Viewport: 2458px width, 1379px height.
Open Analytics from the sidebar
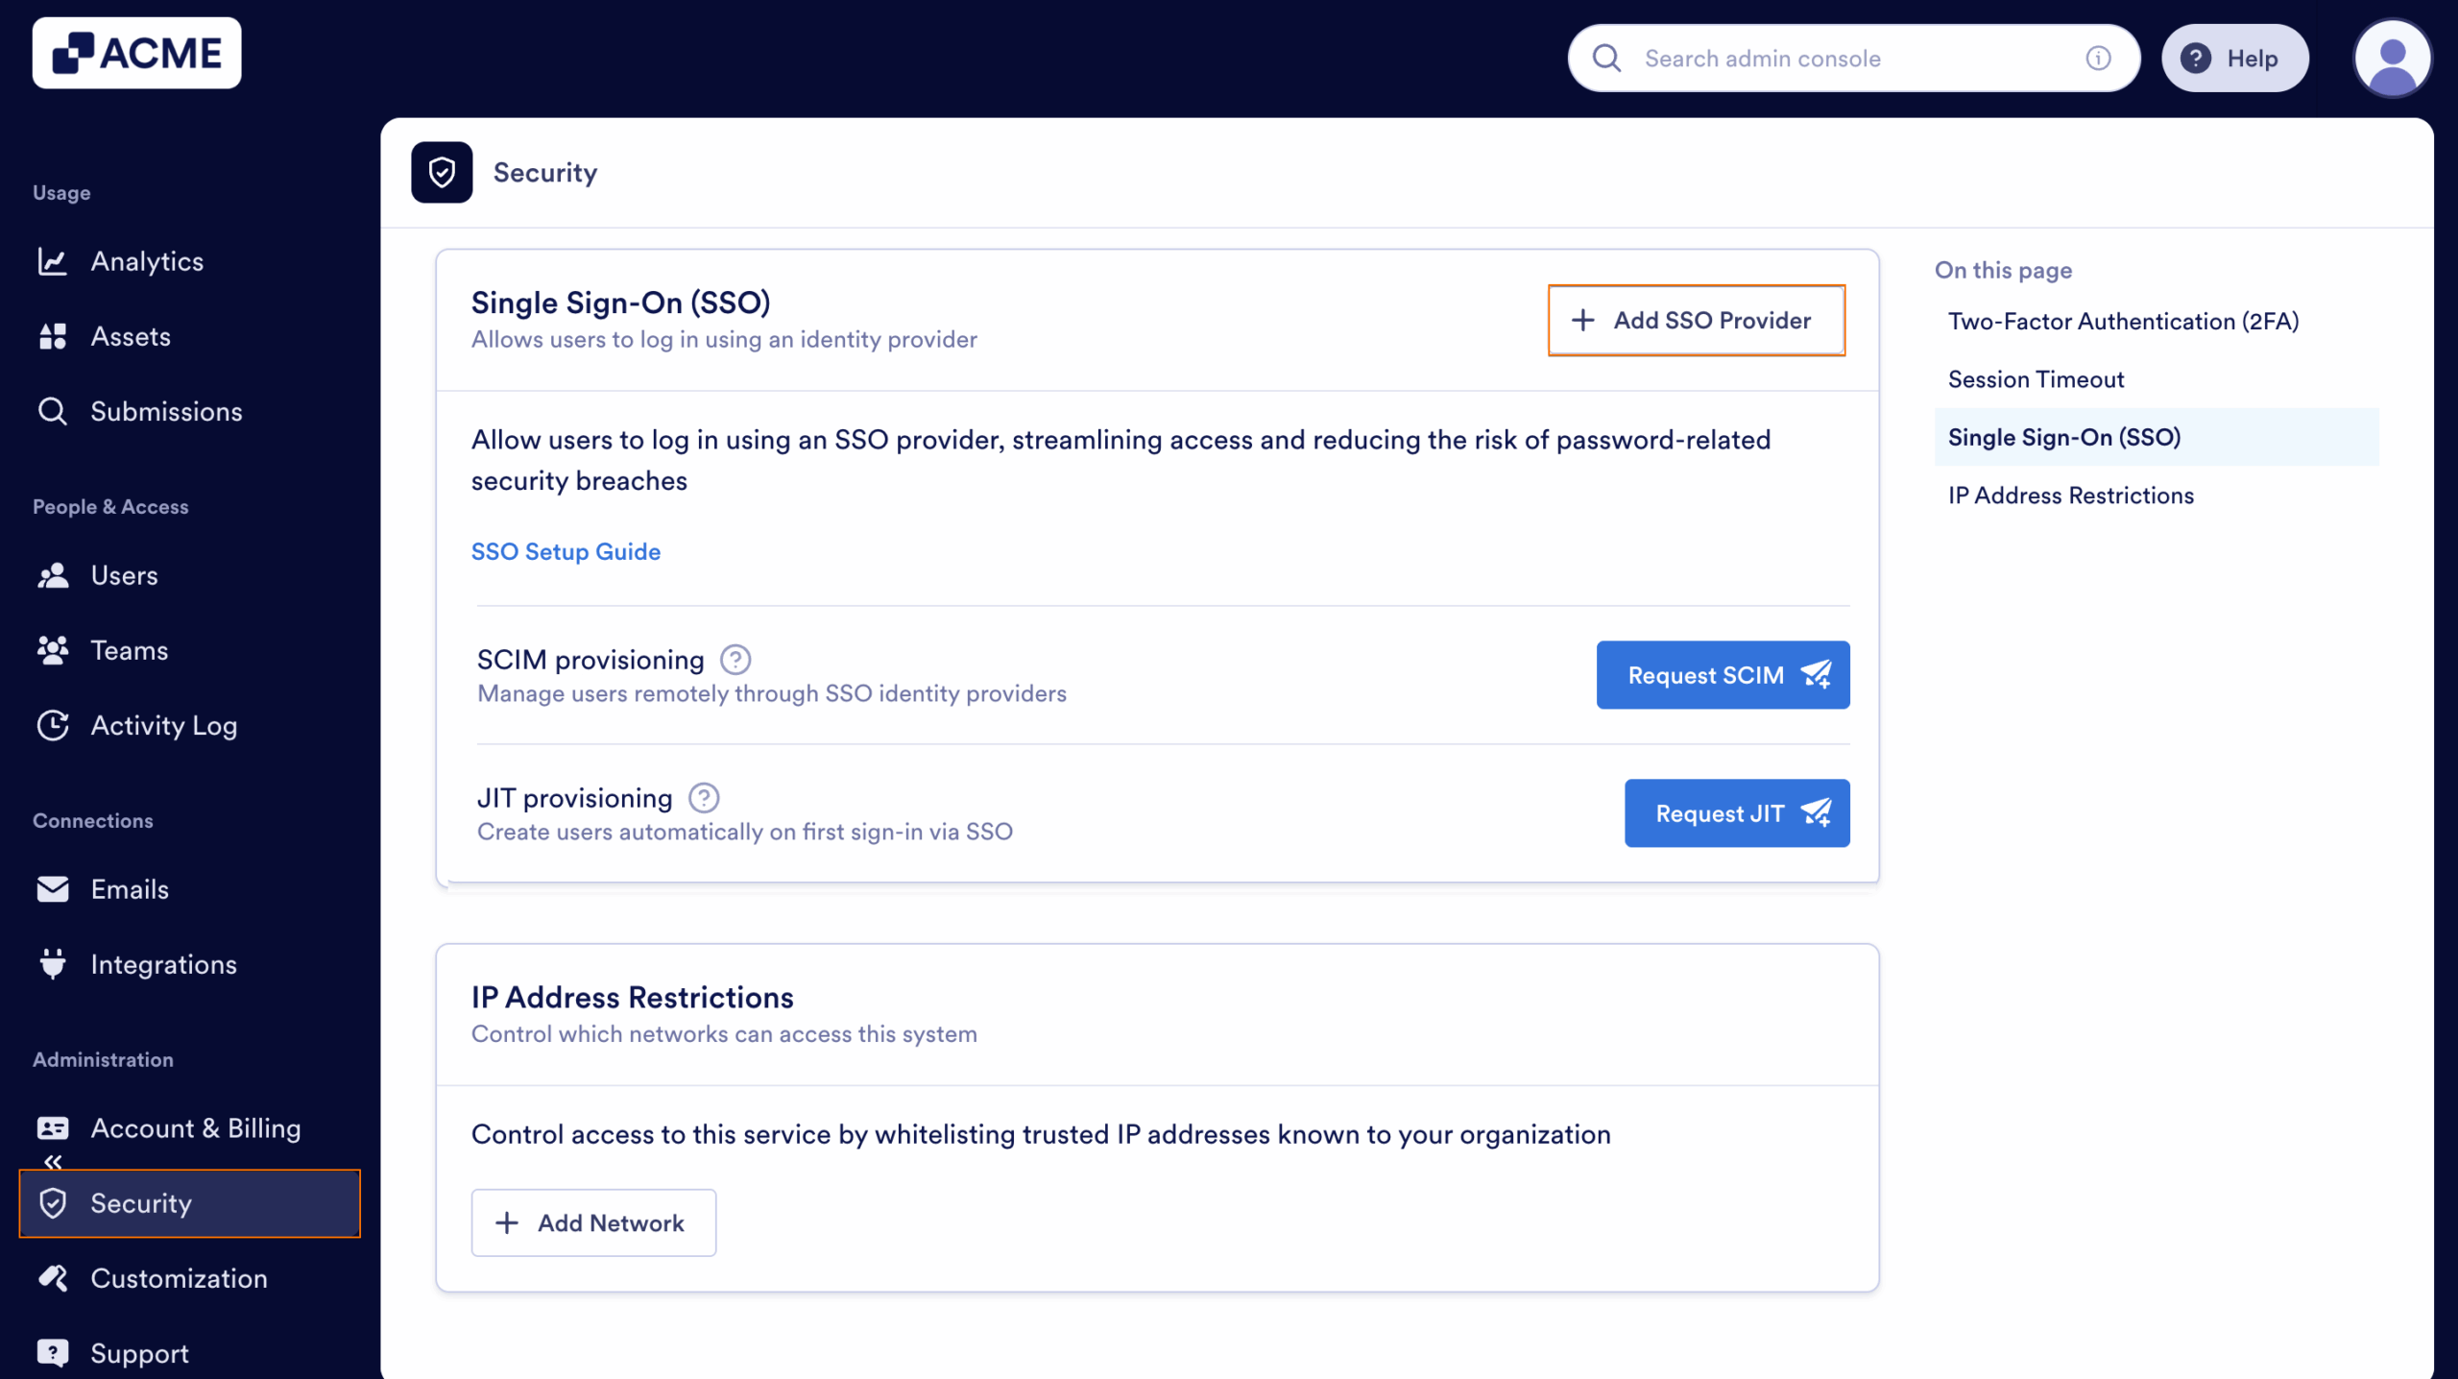147,260
